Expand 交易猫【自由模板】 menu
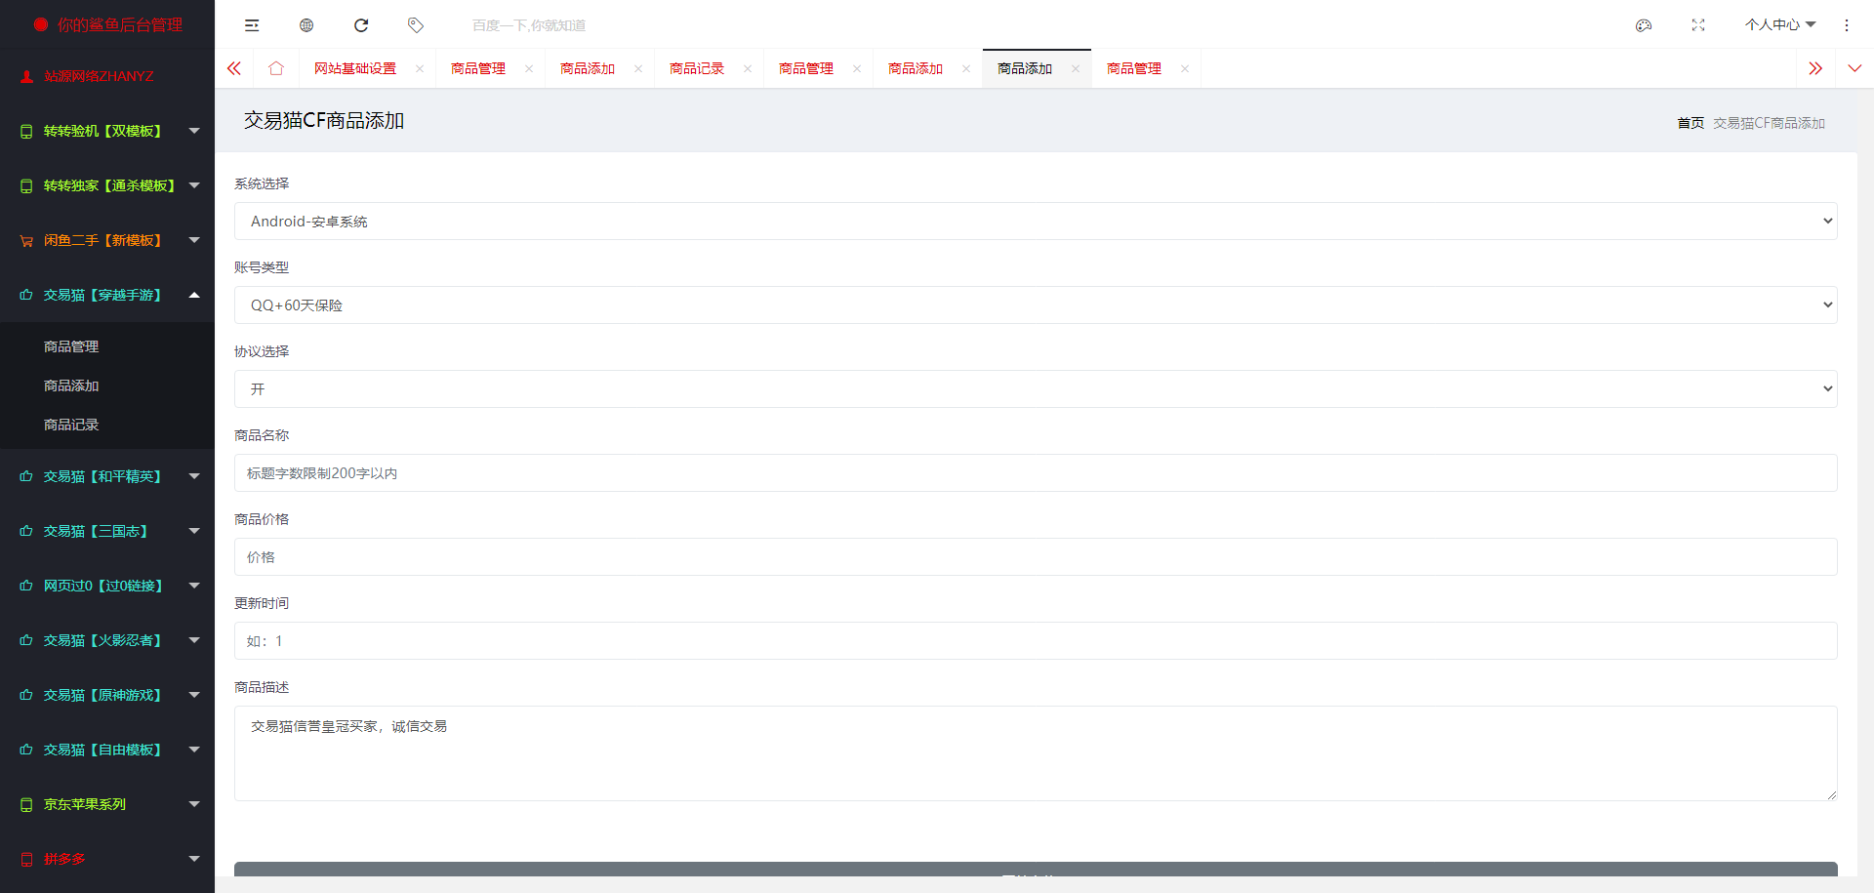 click(x=107, y=750)
